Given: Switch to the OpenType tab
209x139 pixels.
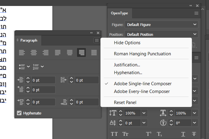Looking at the screenshot, I should 119,13.
